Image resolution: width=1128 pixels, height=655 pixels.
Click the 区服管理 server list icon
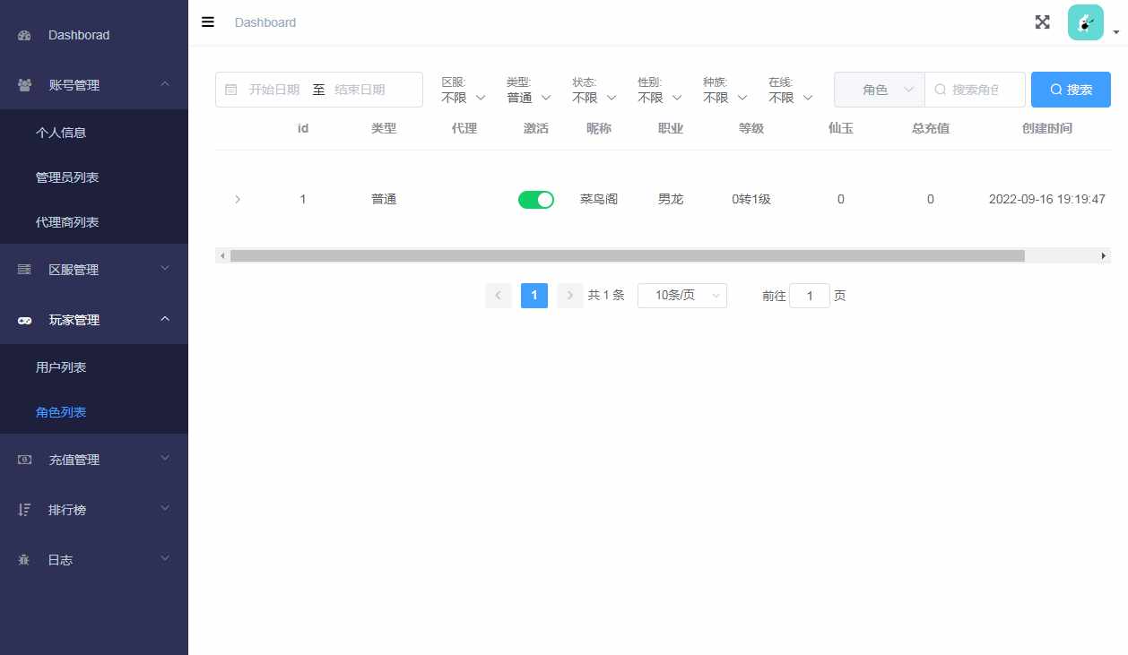point(23,269)
